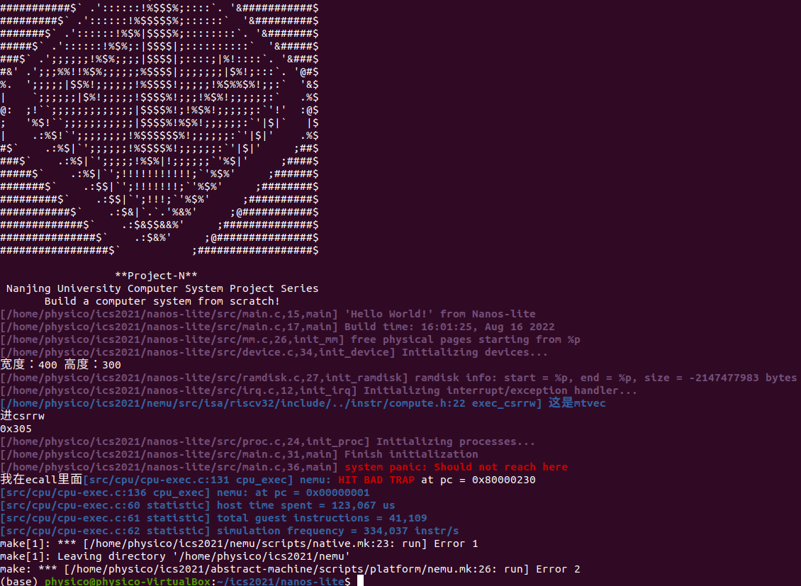Screen dimensions: 801x586
Task: Click the red 'HIT BAD TRAP' text
Action: pyautogui.click(x=376, y=480)
